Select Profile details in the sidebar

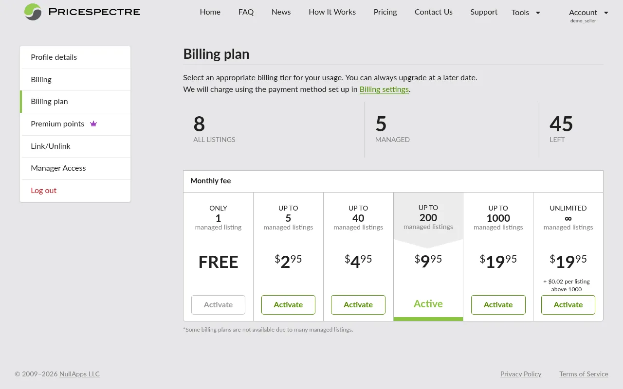[x=54, y=57]
